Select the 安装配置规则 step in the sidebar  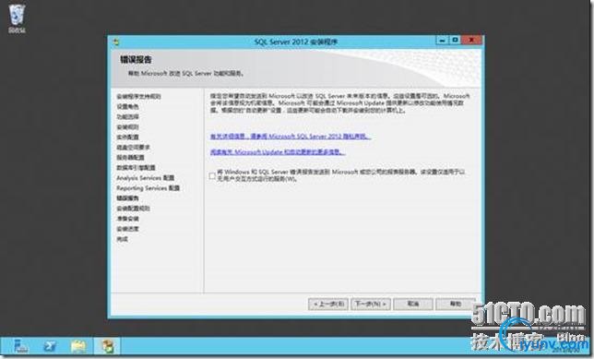133,209
